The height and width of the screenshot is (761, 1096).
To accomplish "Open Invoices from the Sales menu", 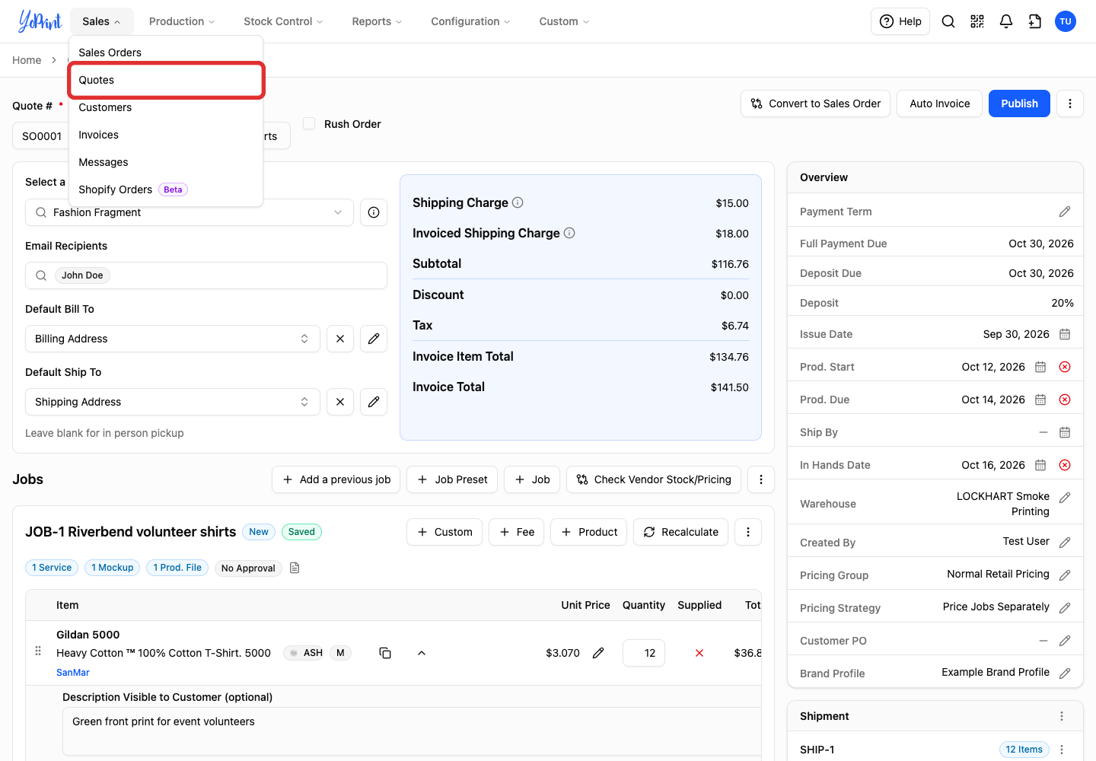I will 166,135.
